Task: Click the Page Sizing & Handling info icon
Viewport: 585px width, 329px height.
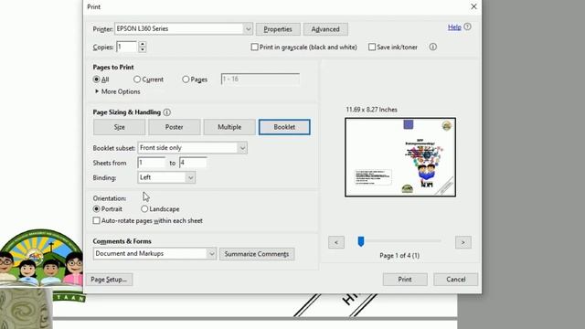Action: coord(166,112)
